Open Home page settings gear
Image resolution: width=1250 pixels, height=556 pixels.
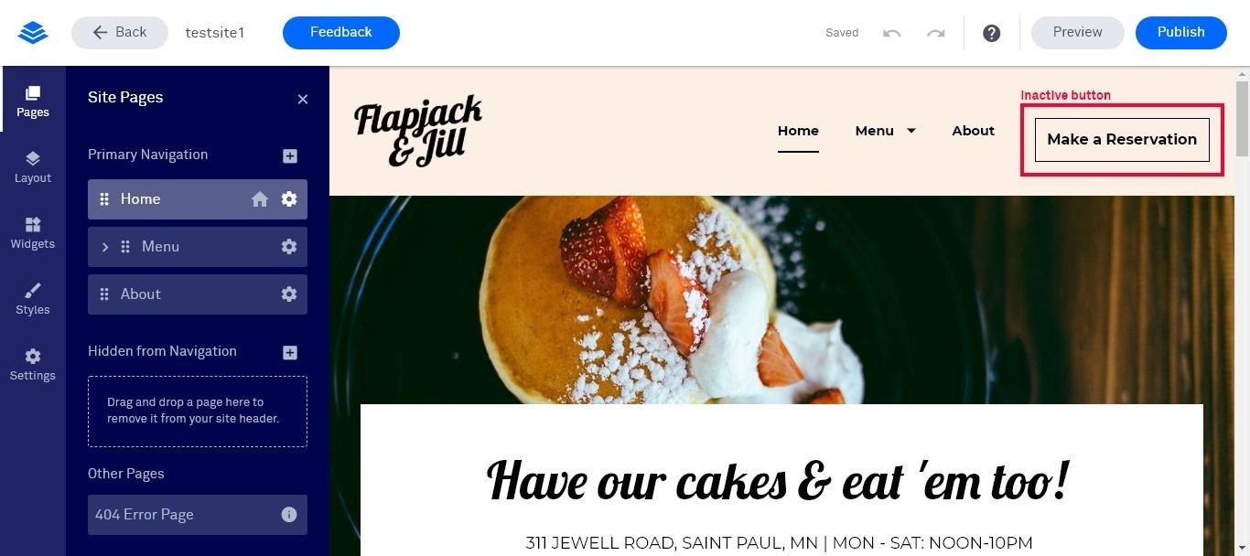289,199
